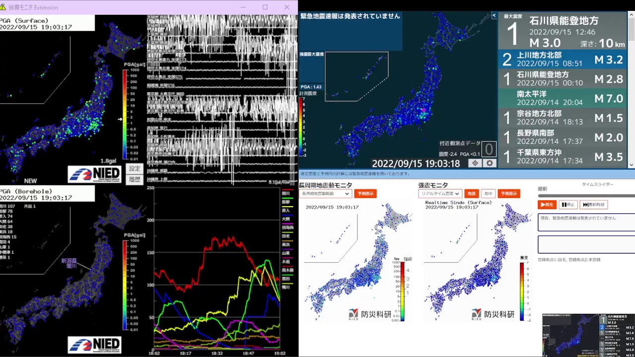Click the NIED logo on the borehole map

[x=94, y=345]
